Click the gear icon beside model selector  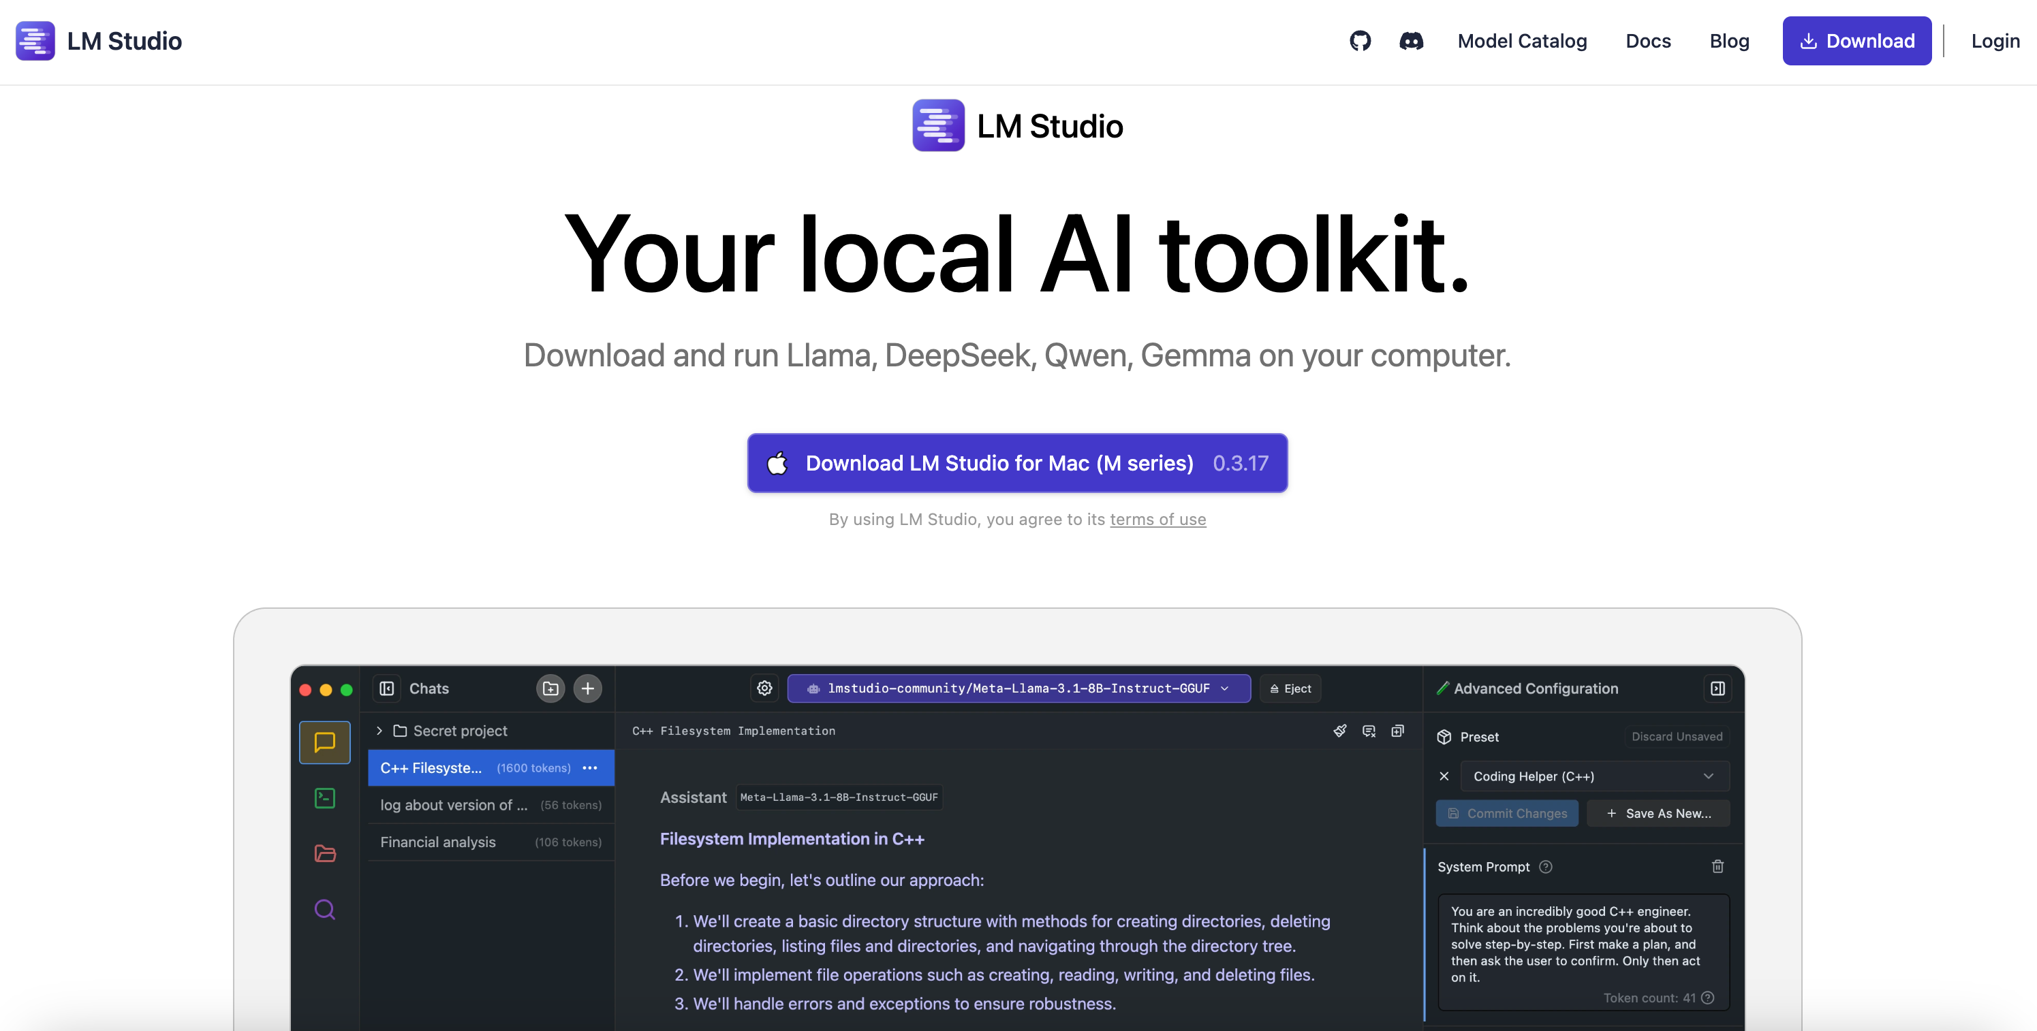(764, 688)
